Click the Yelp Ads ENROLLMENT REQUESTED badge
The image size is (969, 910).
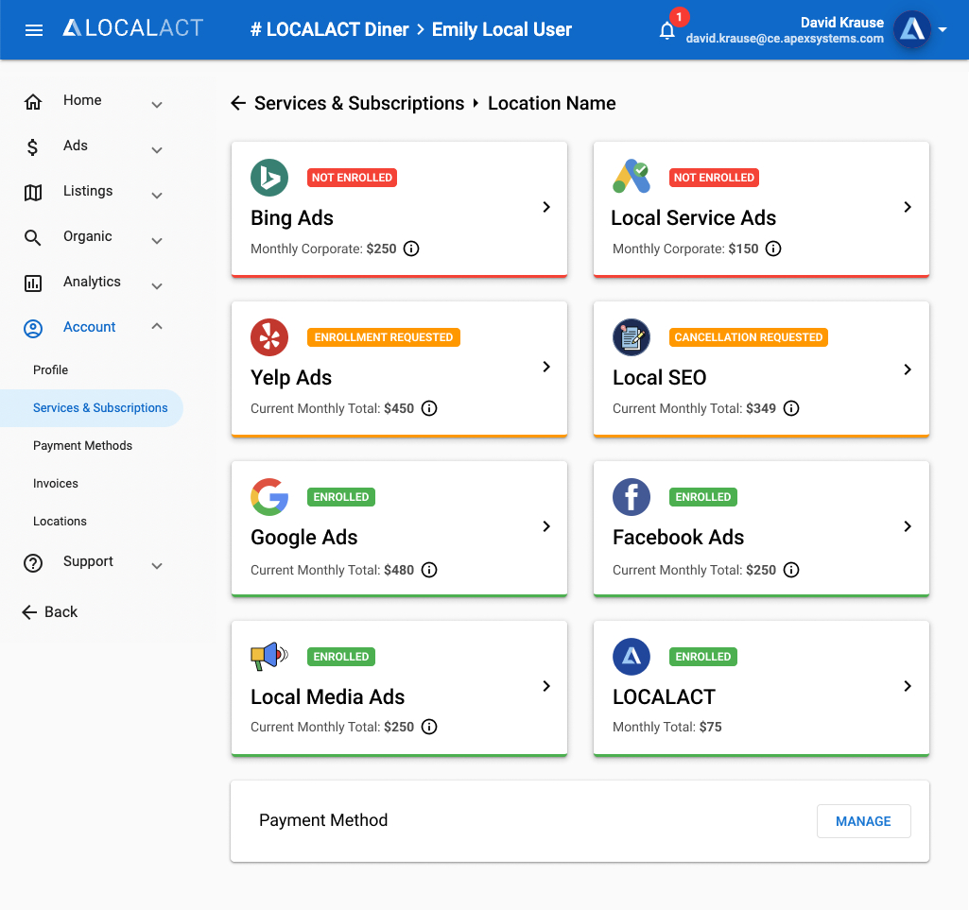click(x=384, y=337)
